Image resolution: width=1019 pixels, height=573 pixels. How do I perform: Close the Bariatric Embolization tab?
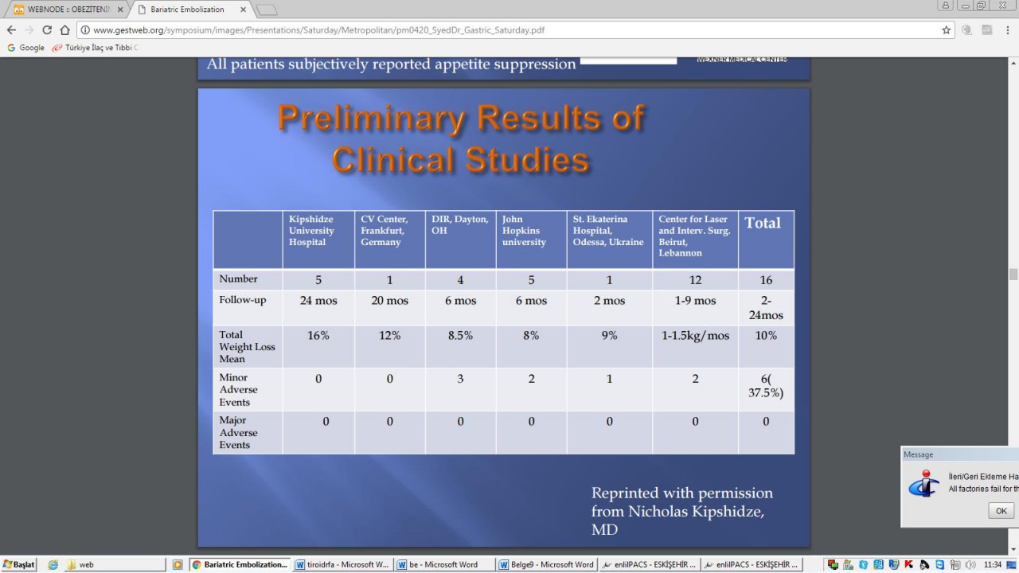pyautogui.click(x=245, y=10)
